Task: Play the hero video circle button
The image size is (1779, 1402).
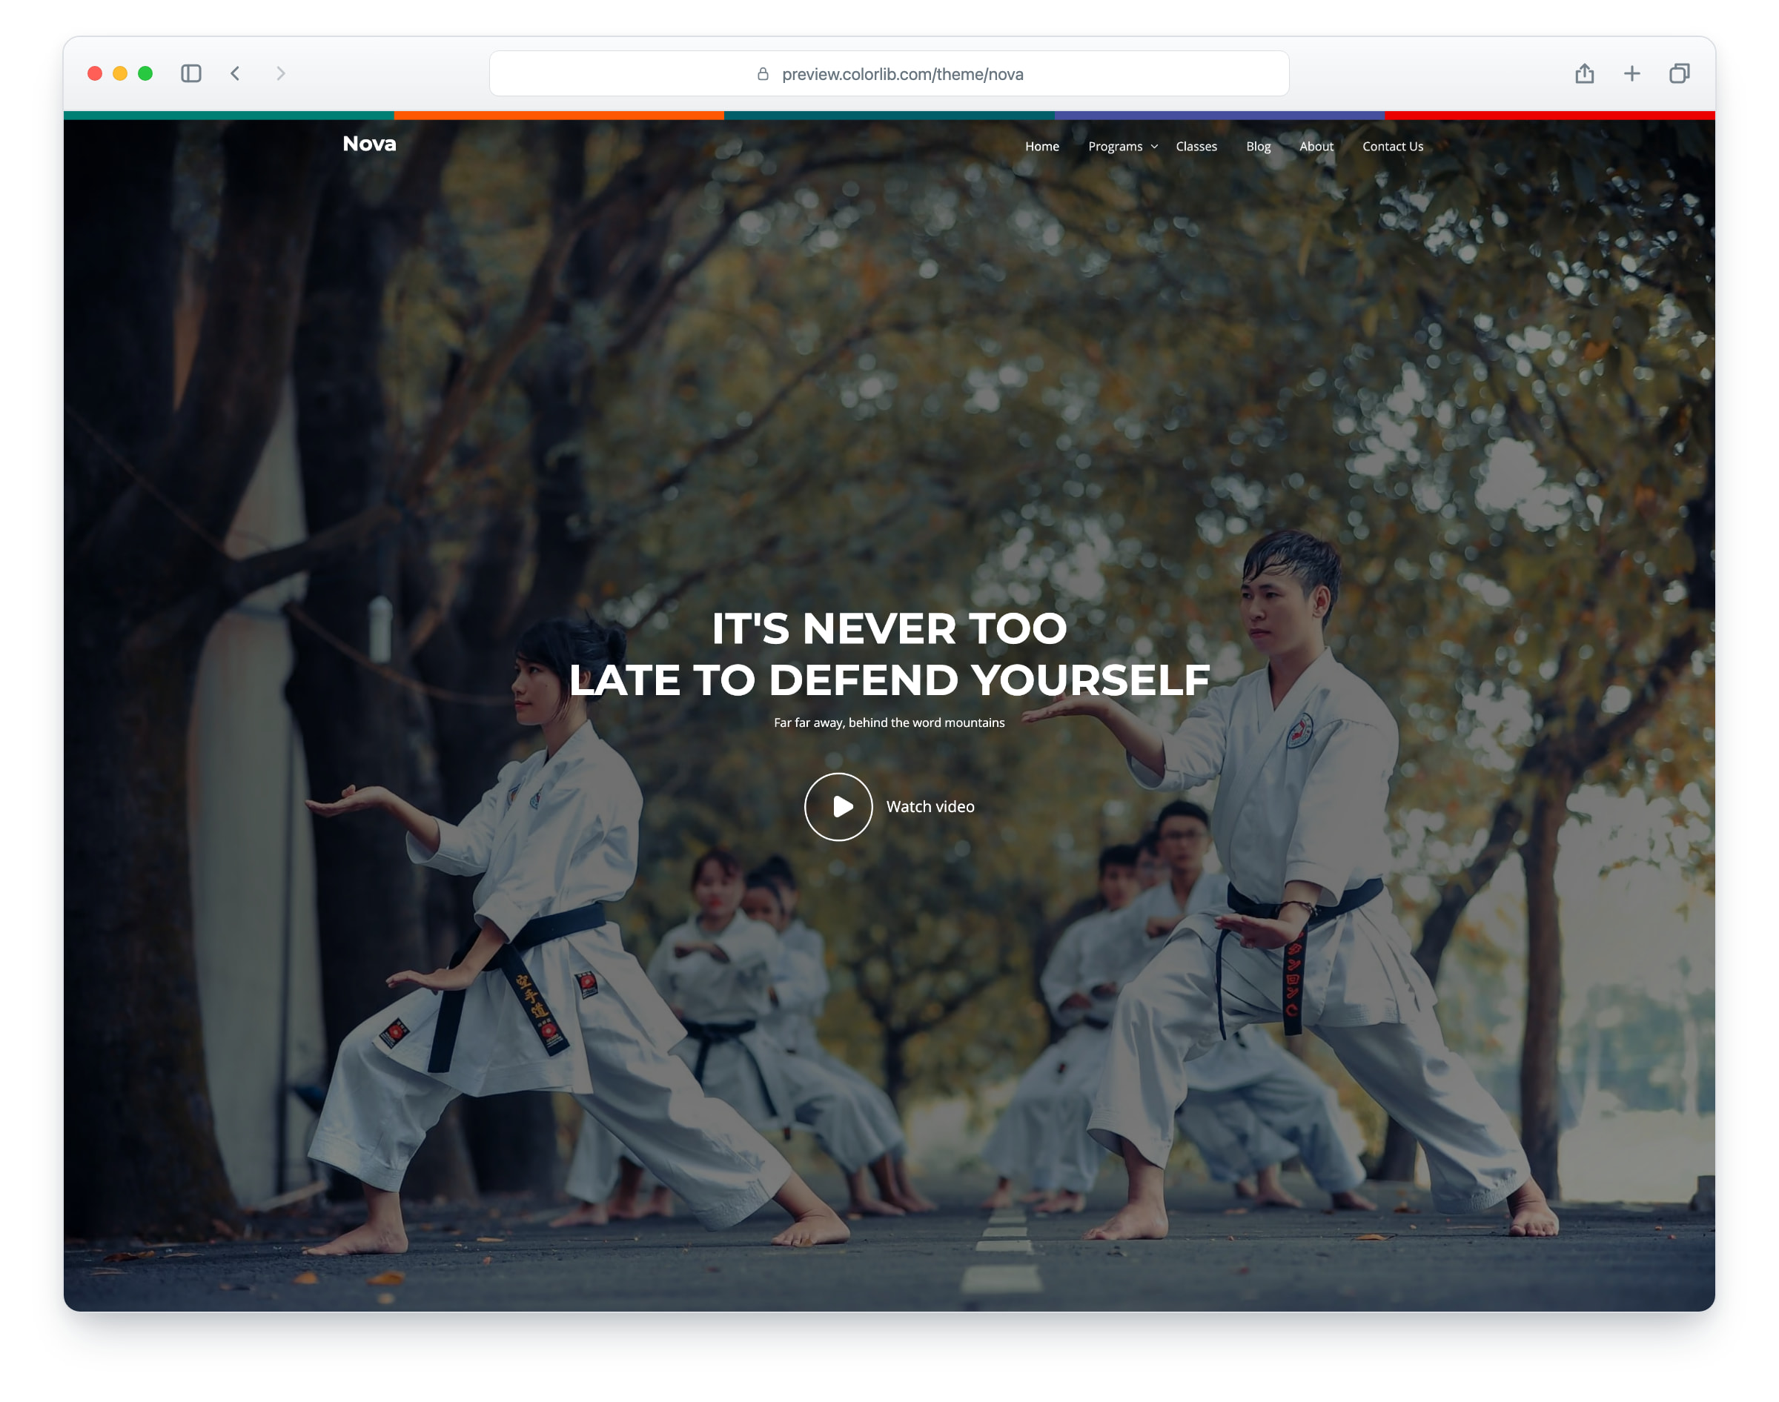Action: [838, 807]
